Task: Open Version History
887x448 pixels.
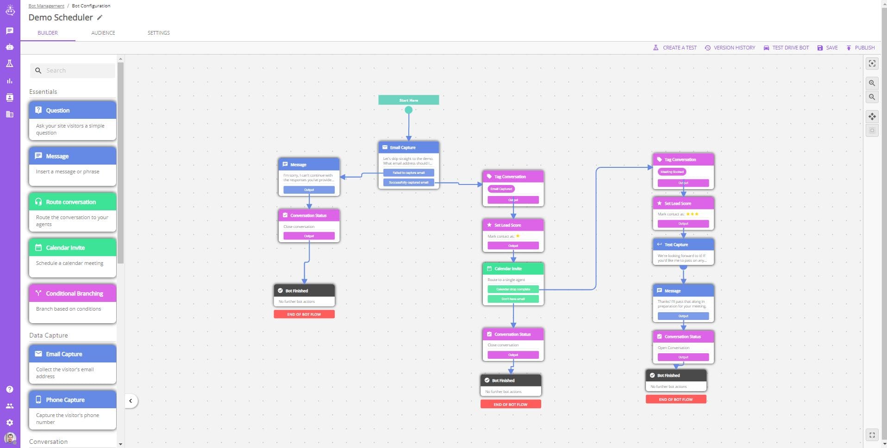Action: (730, 48)
